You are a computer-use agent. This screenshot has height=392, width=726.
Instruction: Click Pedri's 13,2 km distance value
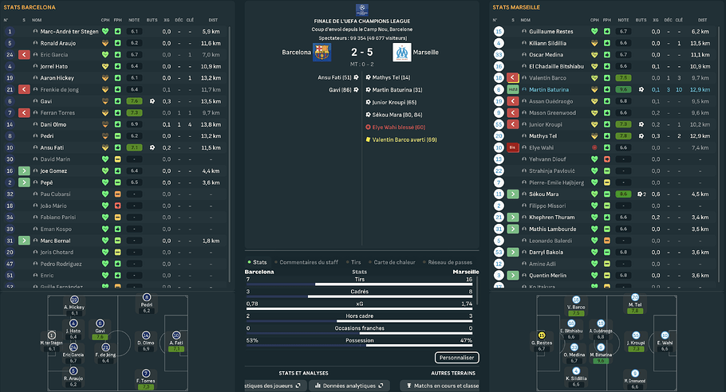tap(211, 136)
